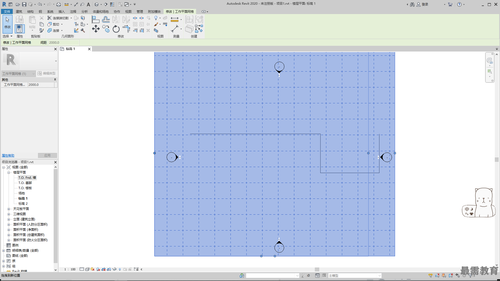The image size is (500, 281).
Task: Click the Undo arrow icon
Action: pyautogui.click(x=40, y=4)
